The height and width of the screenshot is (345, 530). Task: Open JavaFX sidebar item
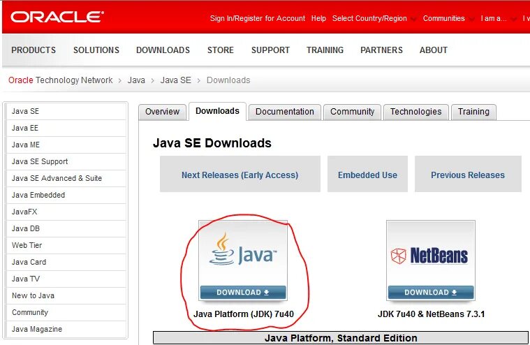66,212
